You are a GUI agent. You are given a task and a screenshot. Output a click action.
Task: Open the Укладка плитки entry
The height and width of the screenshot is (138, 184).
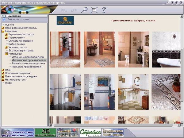pos(18,47)
